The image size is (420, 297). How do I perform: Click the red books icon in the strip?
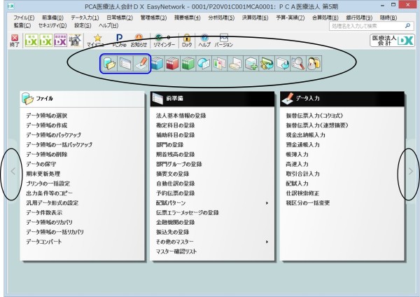click(172, 64)
